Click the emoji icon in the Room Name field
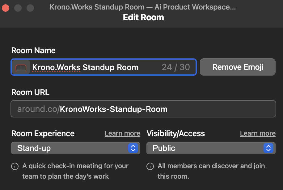 click(21, 67)
